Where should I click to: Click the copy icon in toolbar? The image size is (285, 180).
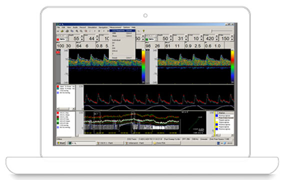pyautogui.click(x=72, y=31)
